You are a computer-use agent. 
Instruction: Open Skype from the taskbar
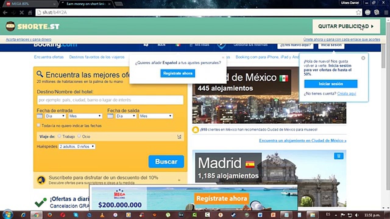tap(76, 215)
